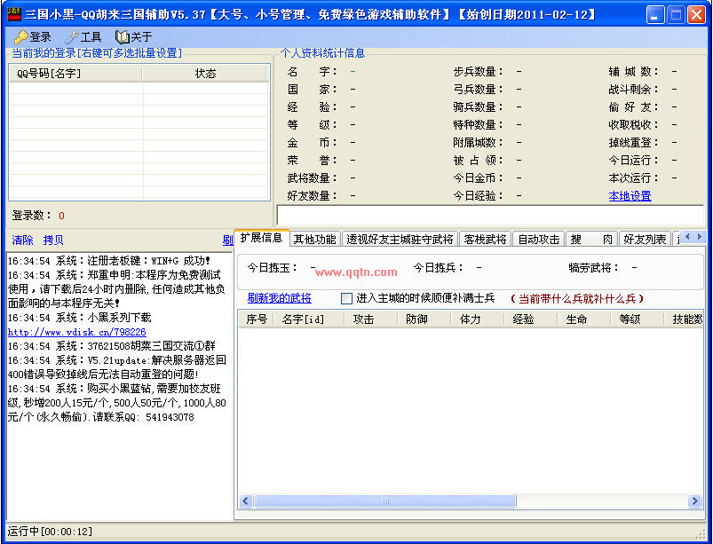Click the table's horizontal scrollbar right arrow
This screenshot has width=713, height=544.
(695, 501)
